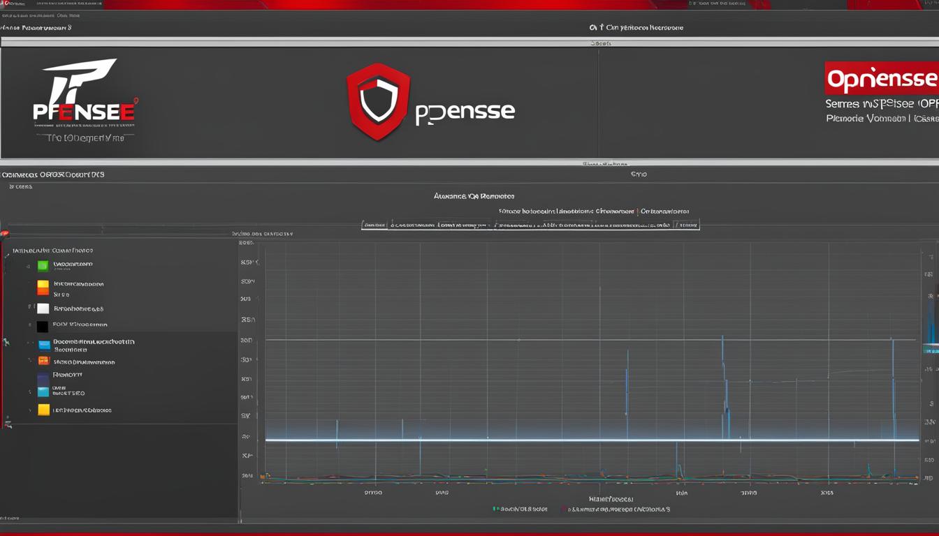Image resolution: width=939 pixels, height=536 pixels.
Task: Select the red shield icon in the header
Action: pos(377,102)
